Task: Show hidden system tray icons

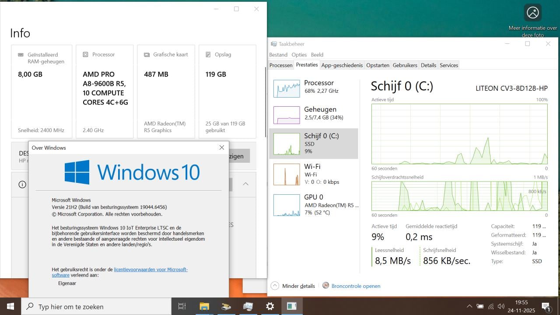Action: 469,306
